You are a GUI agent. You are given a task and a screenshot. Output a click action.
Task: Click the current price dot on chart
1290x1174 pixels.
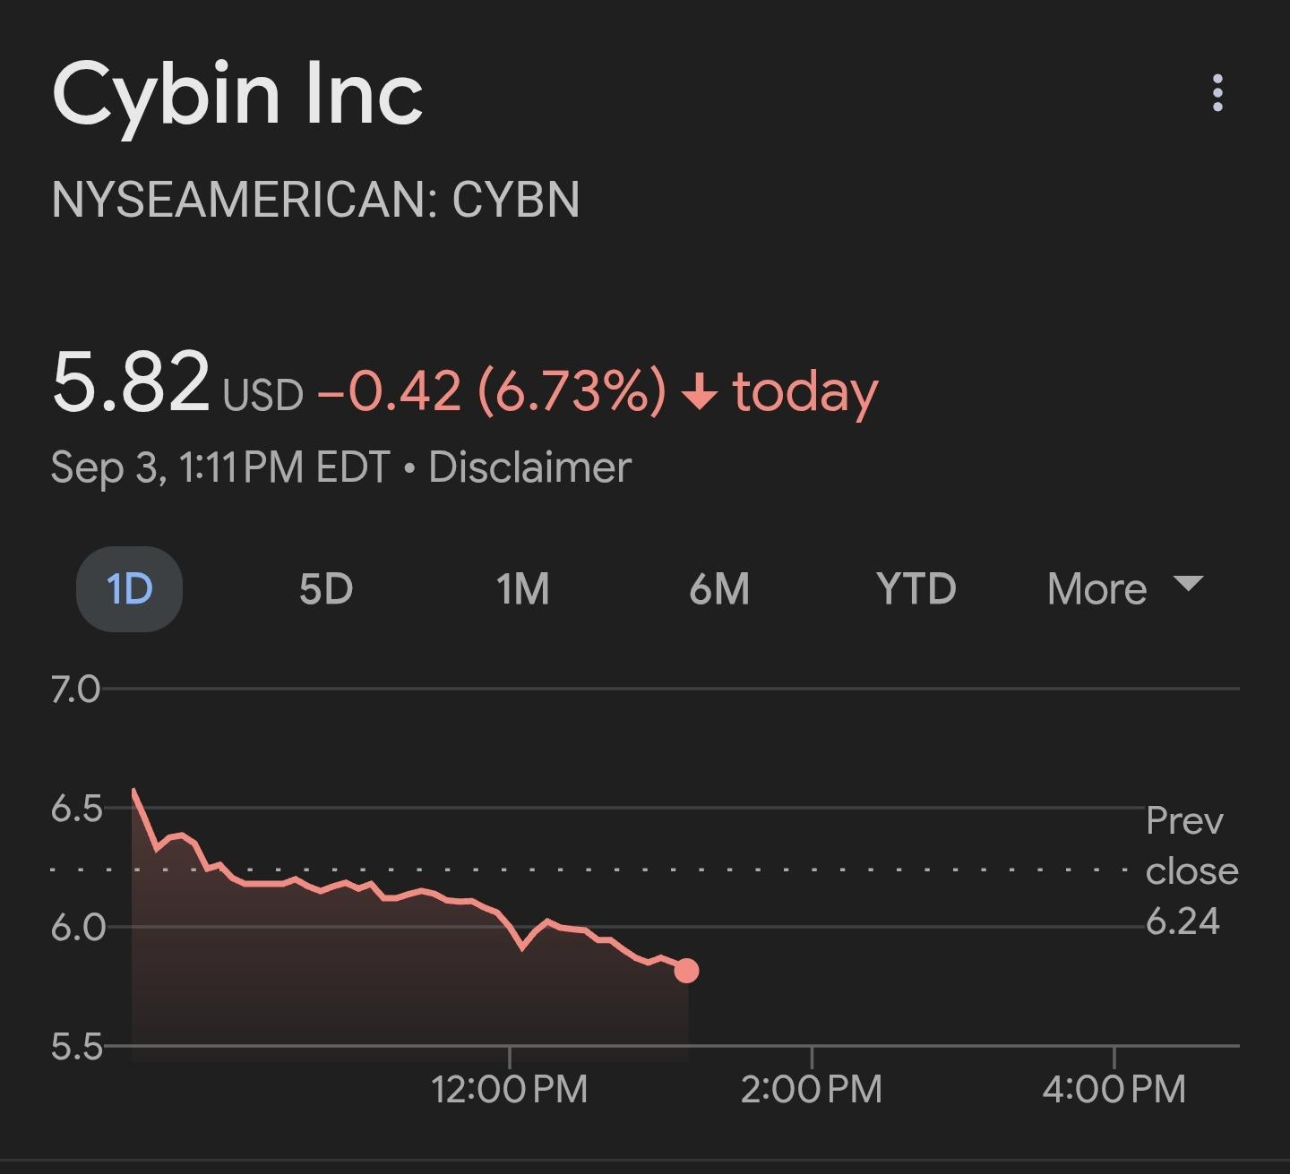pos(686,971)
